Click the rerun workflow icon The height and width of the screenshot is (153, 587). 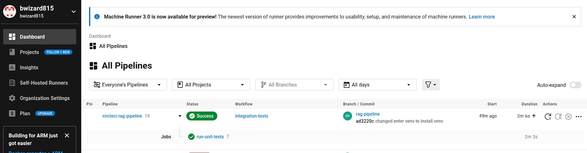[x=548, y=116]
